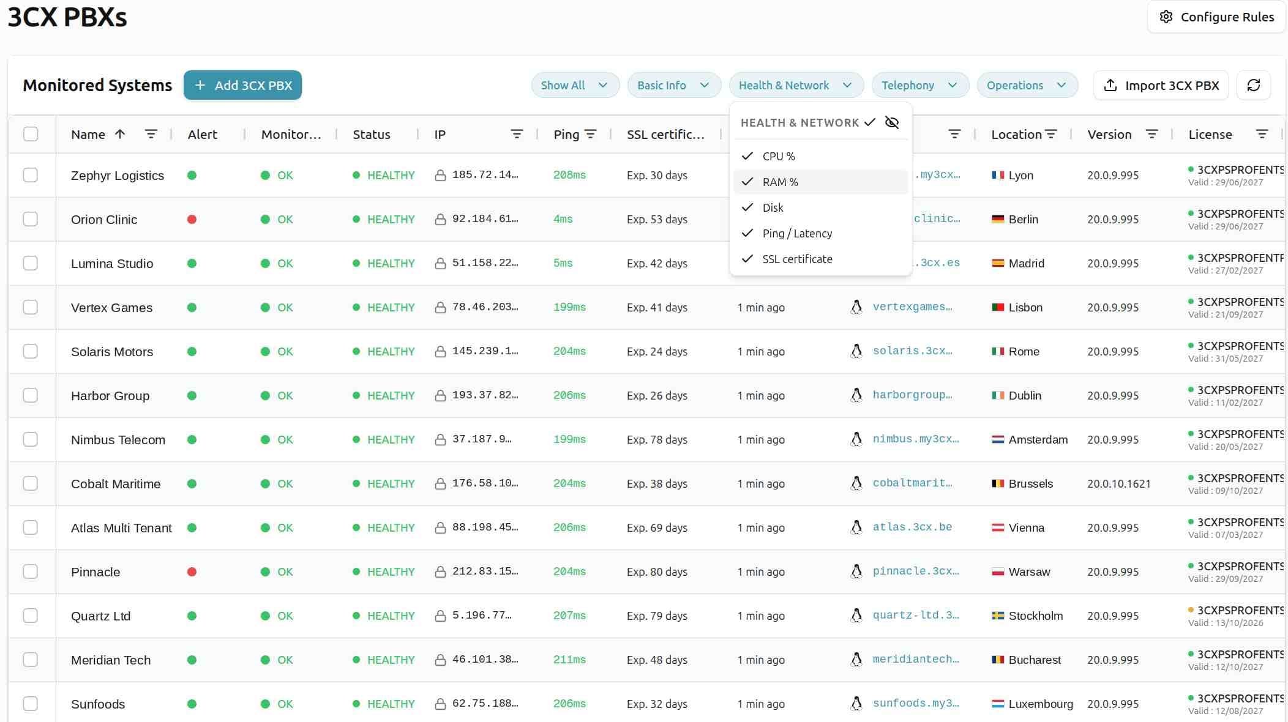Screen dimensions: 1288x722
Task: Click Import 3CX PBX button
Action: (x=1161, y=85)
